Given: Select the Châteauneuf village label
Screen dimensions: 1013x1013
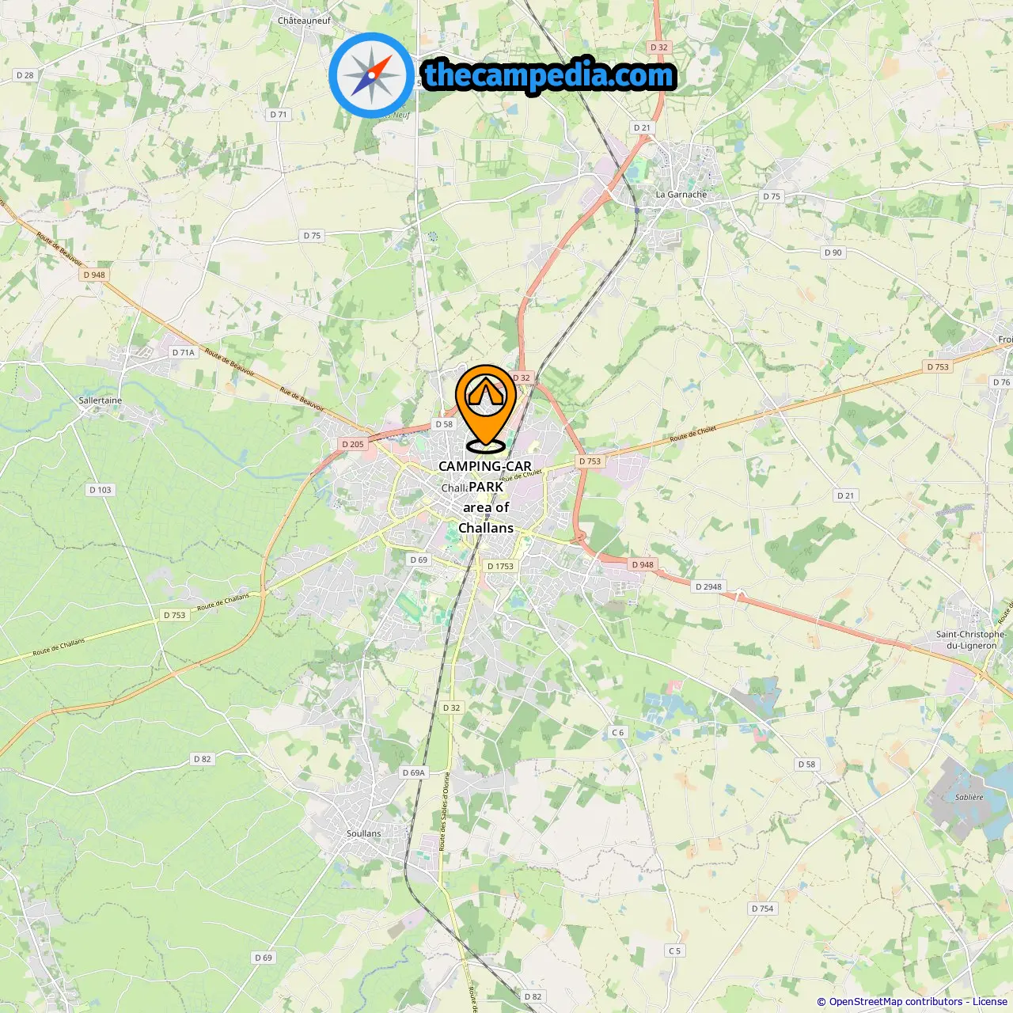Looking at the screenshot, I should pos(305,21).
